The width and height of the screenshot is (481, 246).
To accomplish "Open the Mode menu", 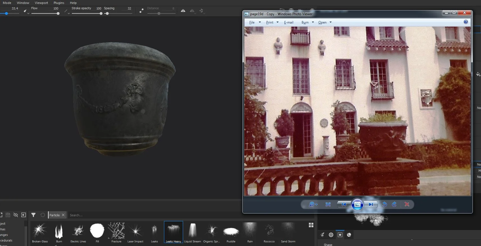I will pos(7,3).
